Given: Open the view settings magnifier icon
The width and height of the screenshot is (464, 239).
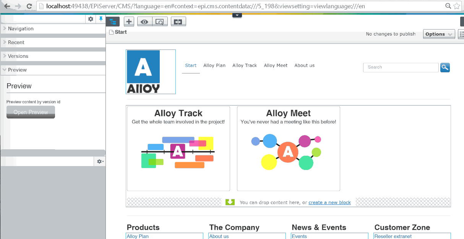Looking at the screenshot, I should coord(160,22).
